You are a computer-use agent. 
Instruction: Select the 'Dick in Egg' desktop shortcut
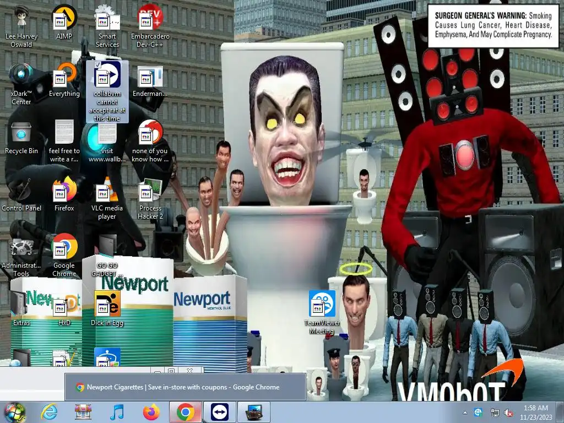pyautogui.click(x=107, y=308)
